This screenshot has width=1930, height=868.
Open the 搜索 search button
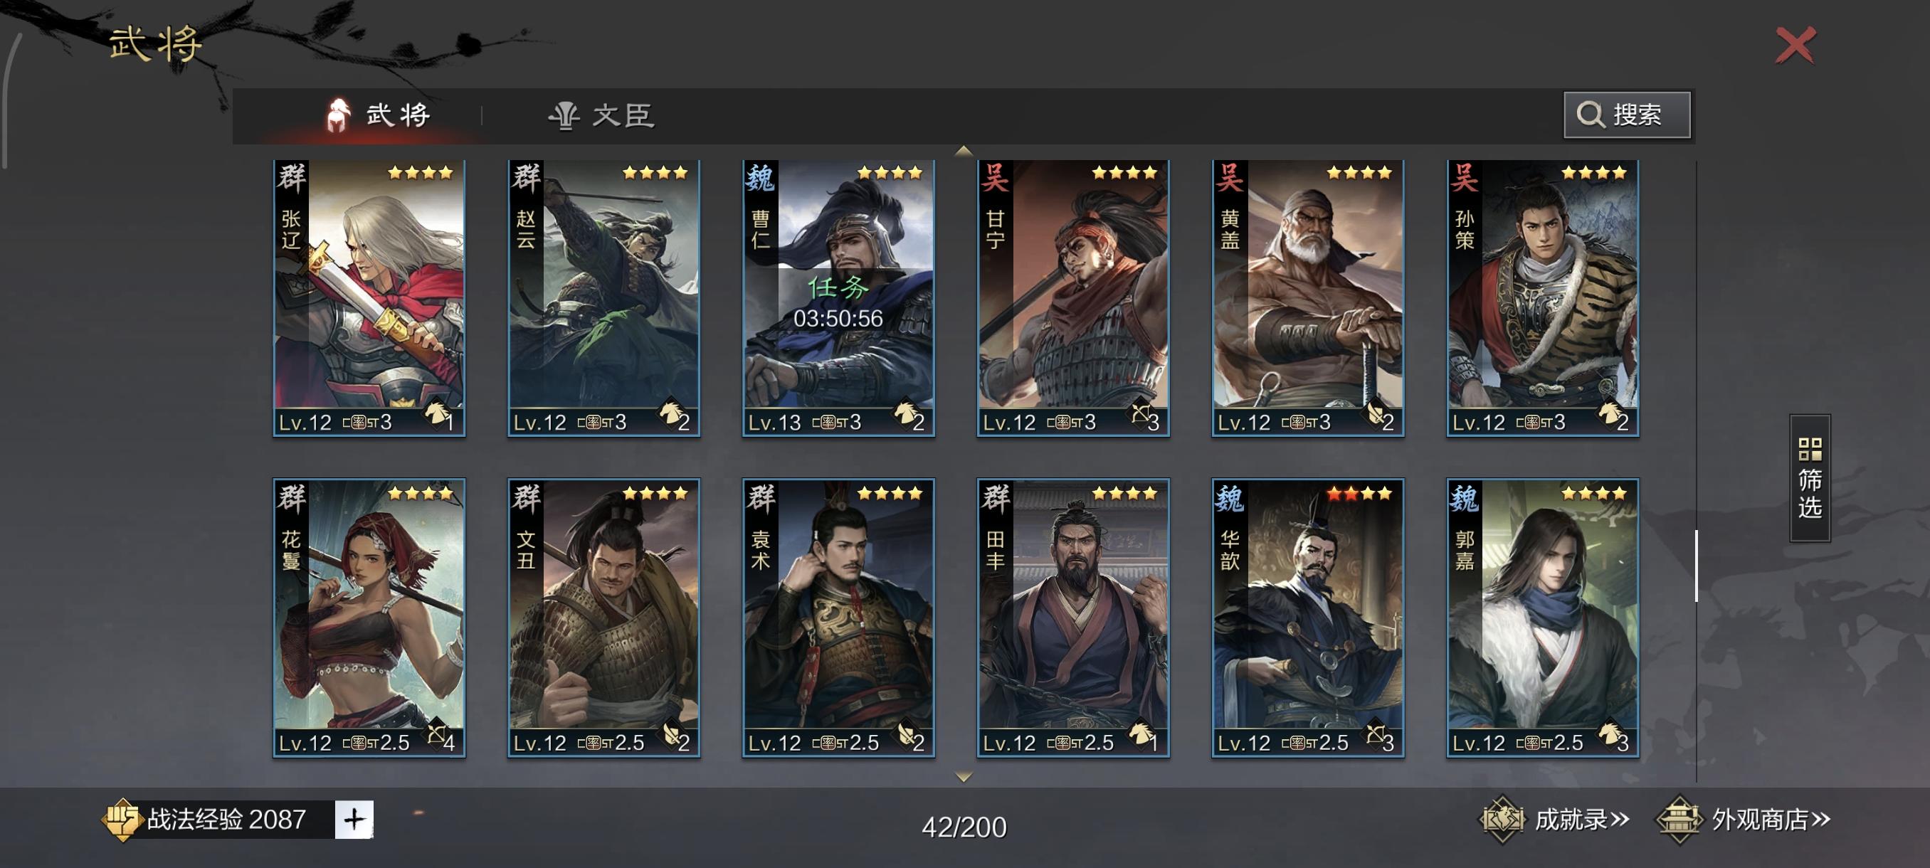point(1627,115)
